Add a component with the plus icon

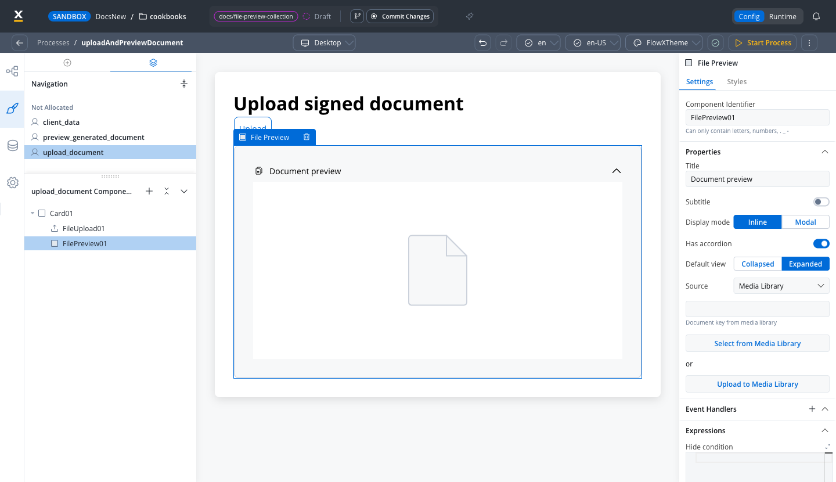149,191
